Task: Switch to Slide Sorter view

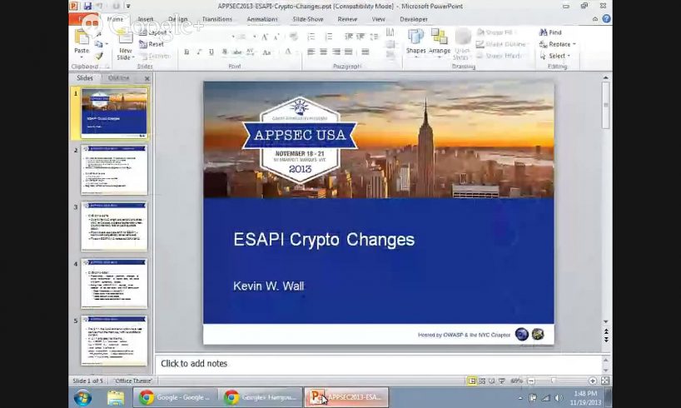Action: coord(482,381)
